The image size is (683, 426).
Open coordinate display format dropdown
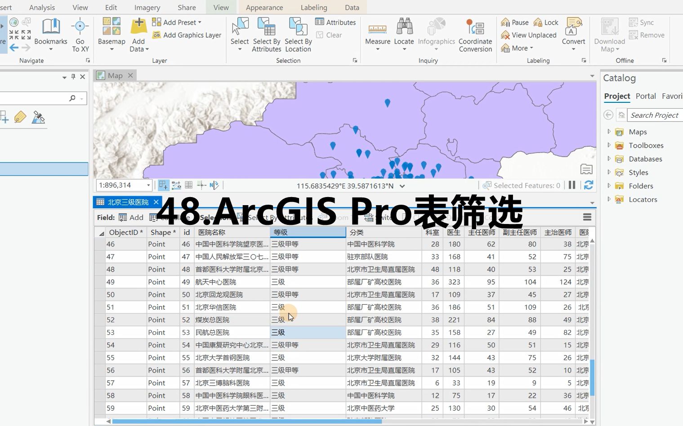(402, 186)
